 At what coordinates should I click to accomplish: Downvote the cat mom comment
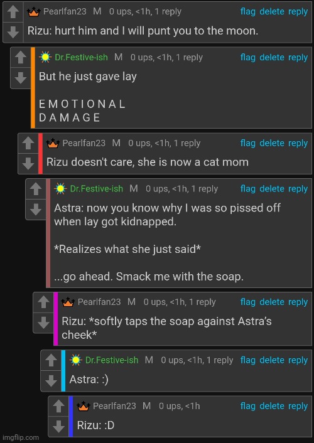pyautogui.click(x=28, y=163)
